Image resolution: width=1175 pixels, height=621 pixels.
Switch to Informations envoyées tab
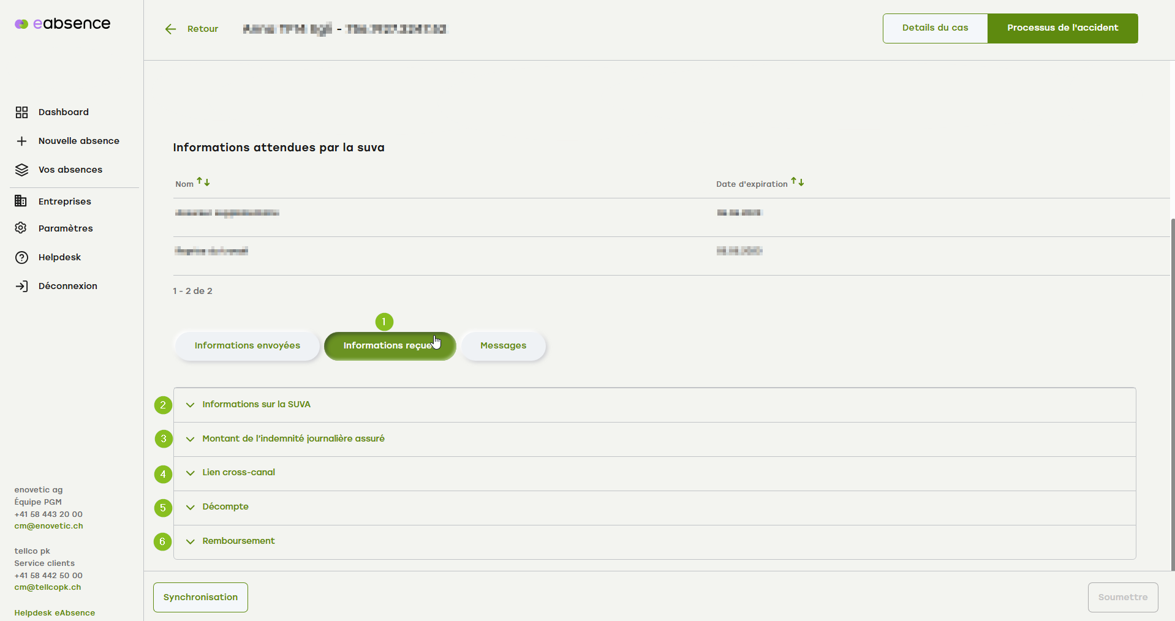pos(247,346)
